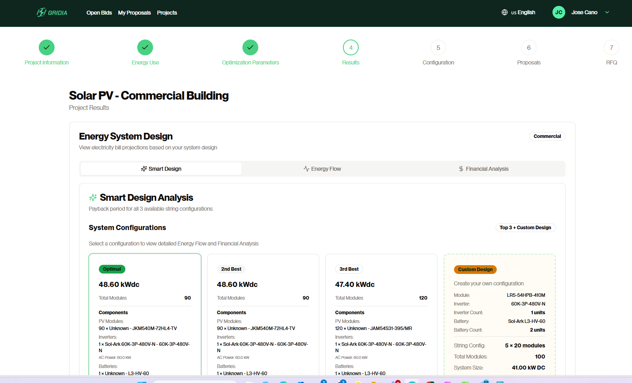Open the Open Bids page
This screenshot has height=383, width=632.
(x=99, y=13)
